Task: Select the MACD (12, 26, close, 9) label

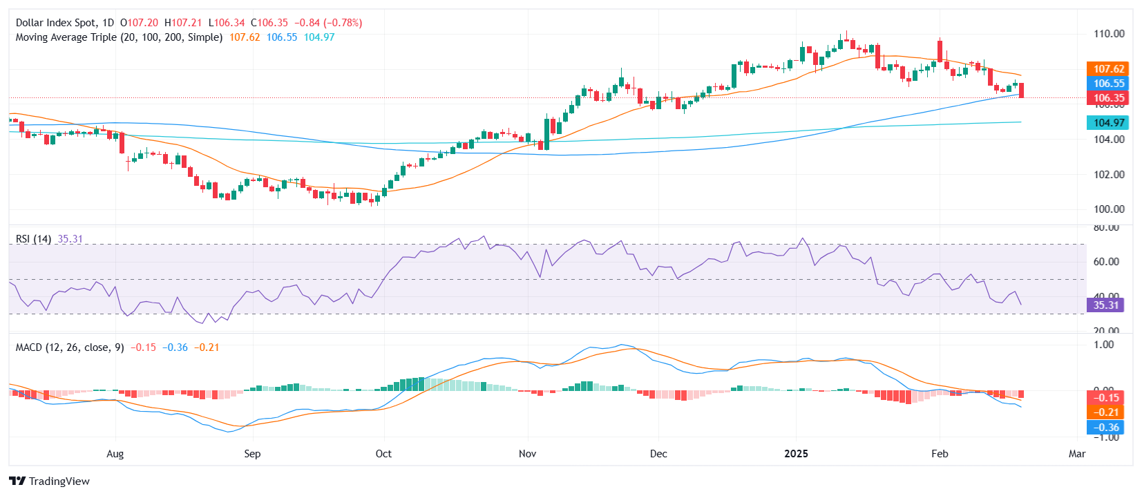Action: (70, 347)
